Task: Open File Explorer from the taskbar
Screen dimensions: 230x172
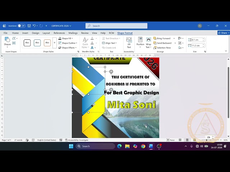Action: click(127, 146)
